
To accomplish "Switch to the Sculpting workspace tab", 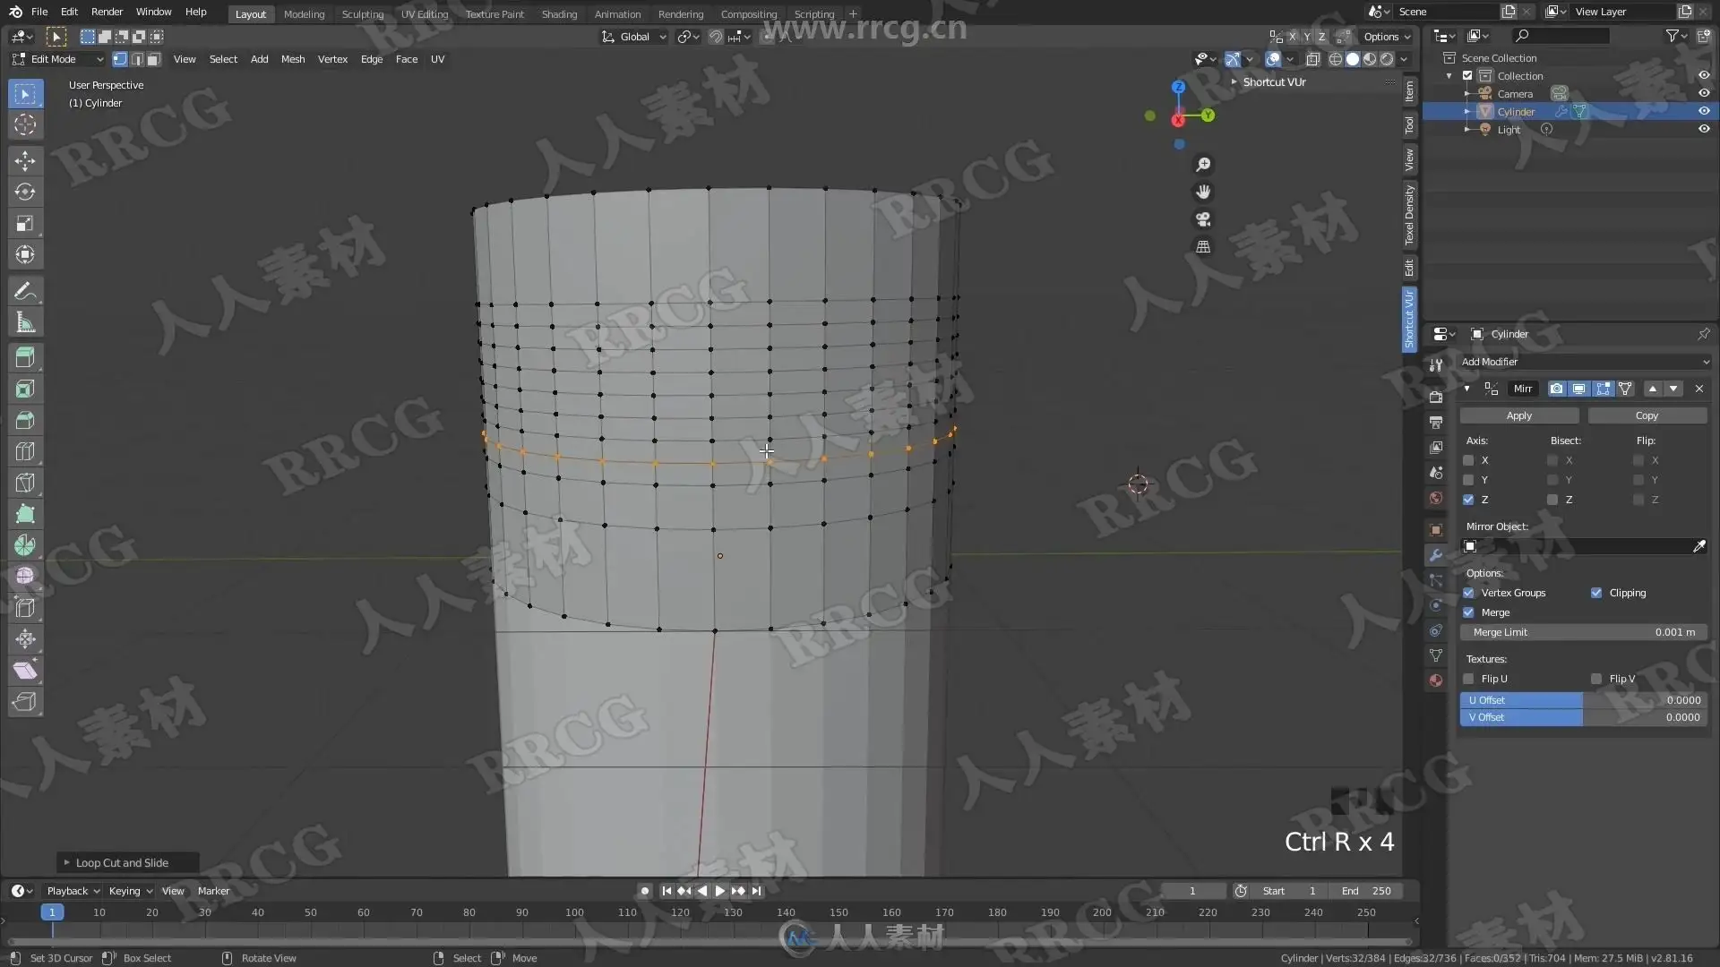I will (x=362, y=14).
